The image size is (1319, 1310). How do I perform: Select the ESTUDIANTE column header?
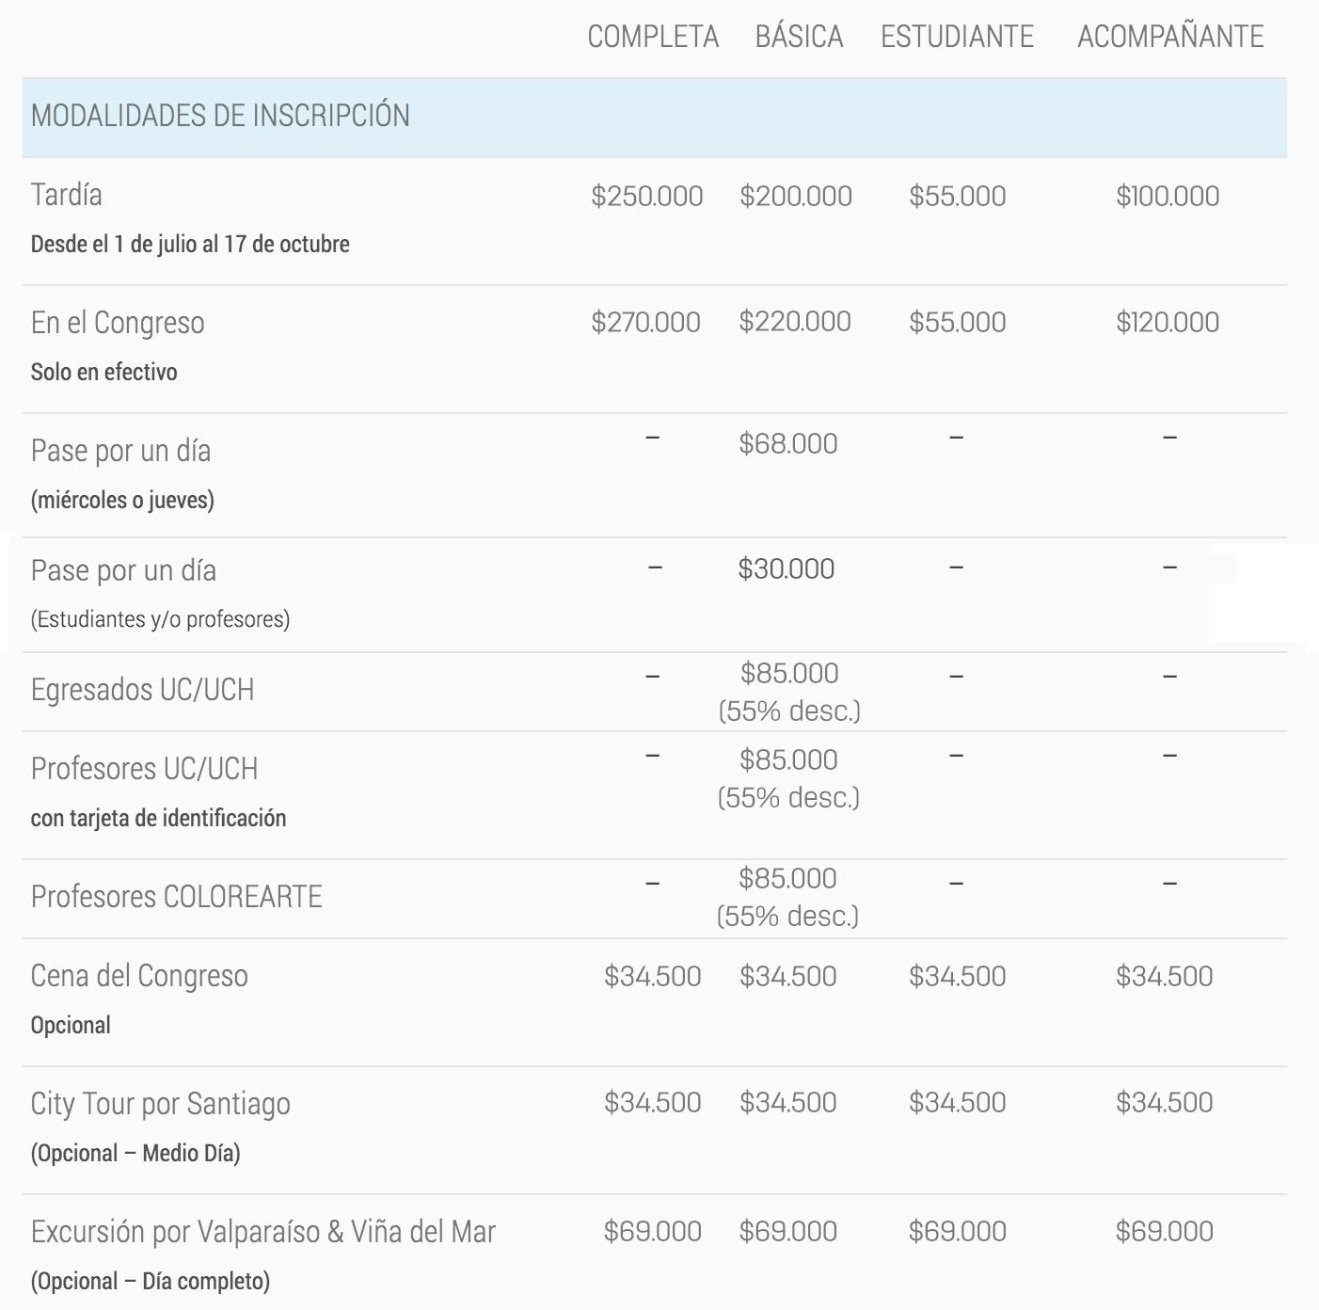tap(957, 37)
